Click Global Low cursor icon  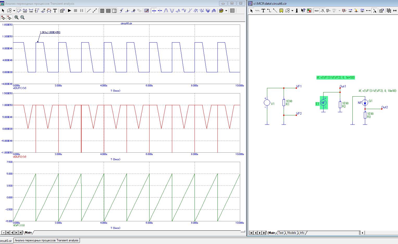click(x=202, y=11)
